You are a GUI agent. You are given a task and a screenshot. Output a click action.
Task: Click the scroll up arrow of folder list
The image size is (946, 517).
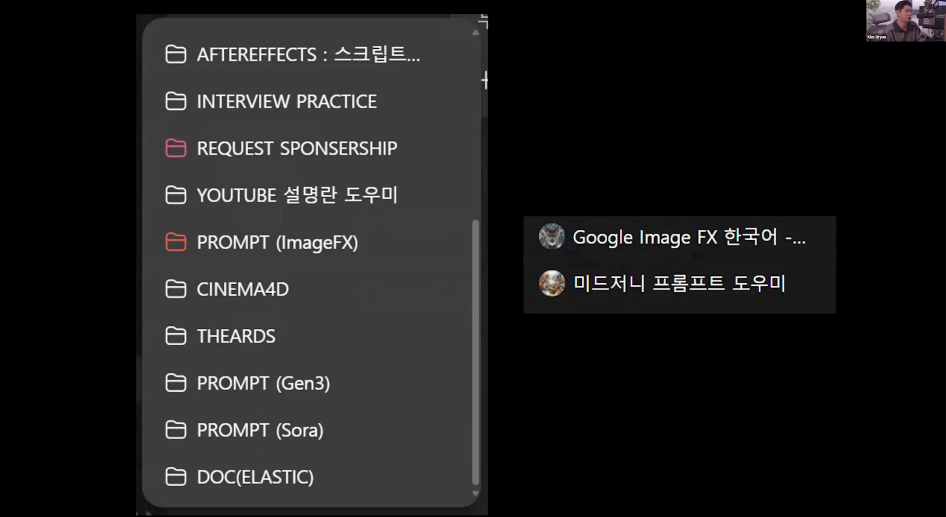point(475,33)
